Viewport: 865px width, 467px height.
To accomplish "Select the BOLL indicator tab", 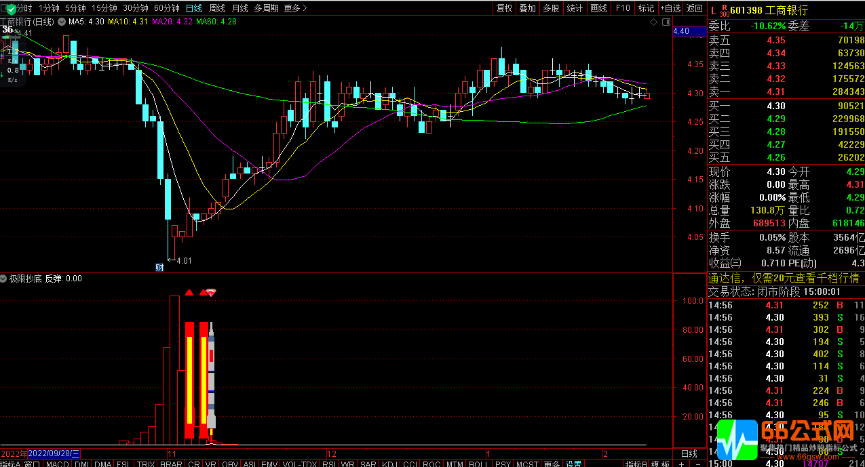I will (x=478, y=464).
